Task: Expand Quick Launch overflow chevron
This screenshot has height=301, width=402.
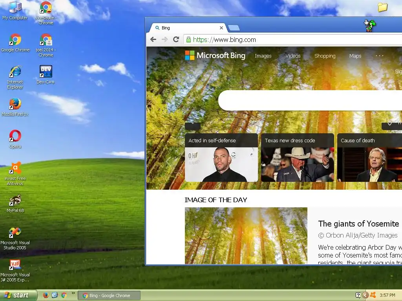Action: point(73,293)
